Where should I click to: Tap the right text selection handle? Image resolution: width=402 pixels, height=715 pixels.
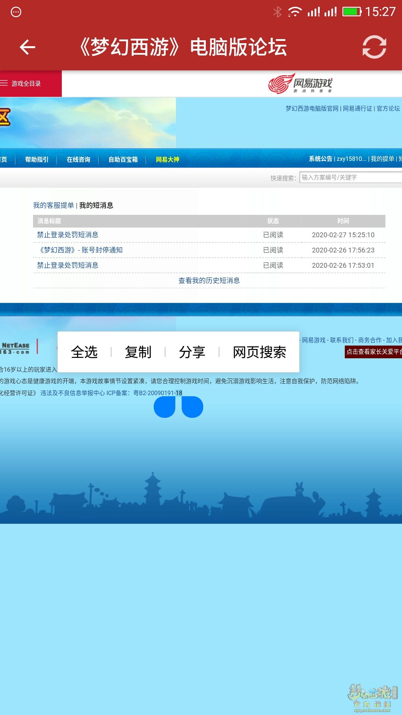pos(192,407)
